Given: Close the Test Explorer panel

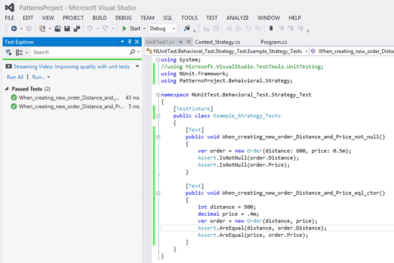Looking at the screenshot, I should [x=137, y=42].
